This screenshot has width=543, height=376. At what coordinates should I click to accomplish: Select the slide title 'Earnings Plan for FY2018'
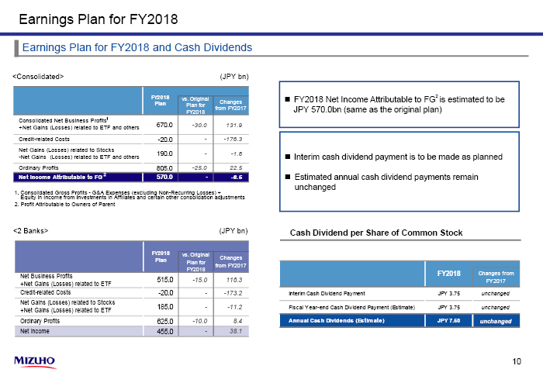tap(98, 19)
